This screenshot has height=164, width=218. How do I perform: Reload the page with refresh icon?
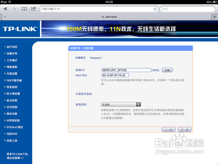[155, 9]
